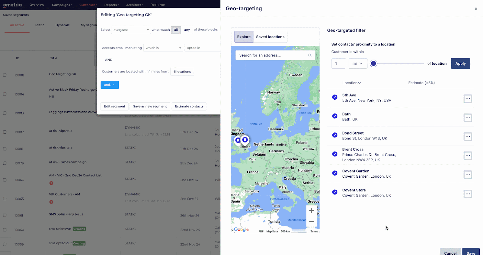The image size is (483, 255).
Task: Click the Search for an address field
Action: (x=272, y=55)
